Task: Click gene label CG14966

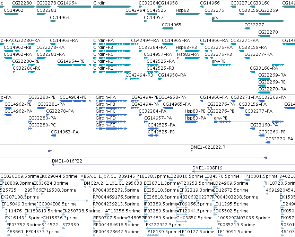Action: [210, 3]
